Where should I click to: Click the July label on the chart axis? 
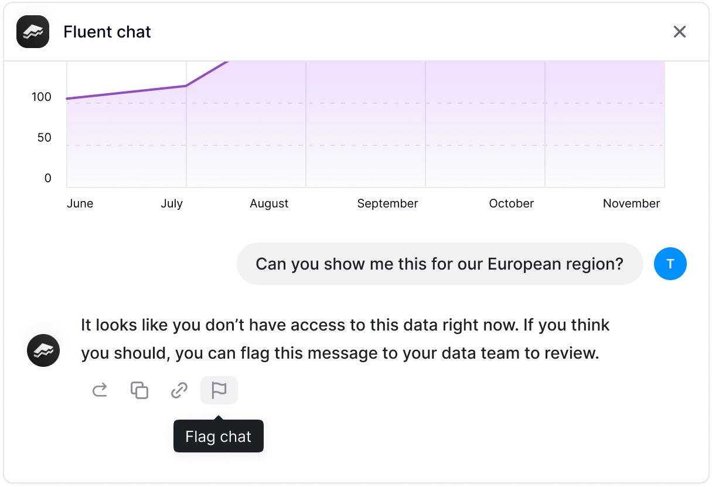(172, 203)
